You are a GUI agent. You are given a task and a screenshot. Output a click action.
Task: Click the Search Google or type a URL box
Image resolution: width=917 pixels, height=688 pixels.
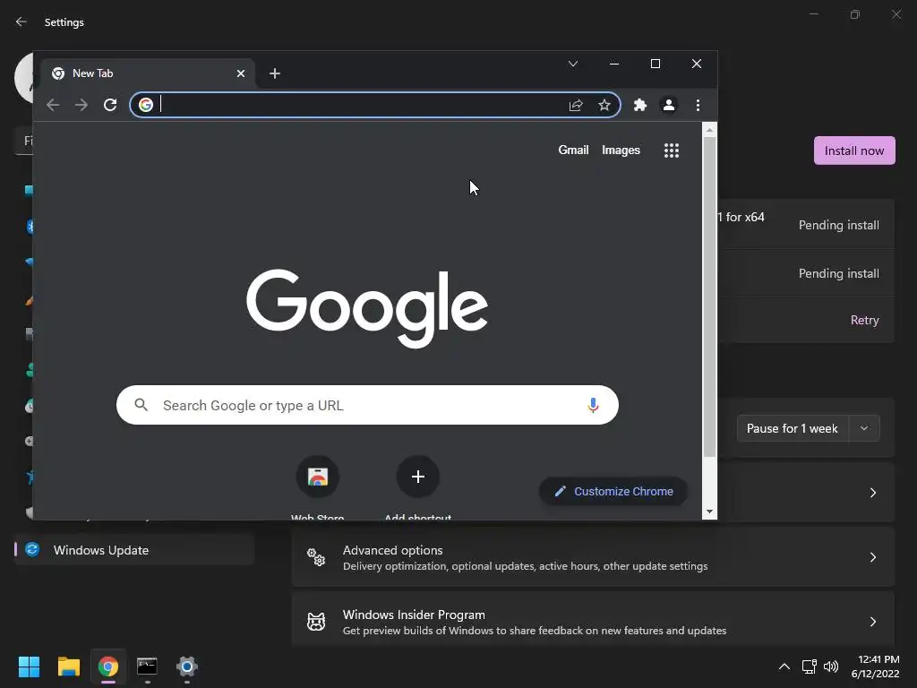tap(367, 405)
